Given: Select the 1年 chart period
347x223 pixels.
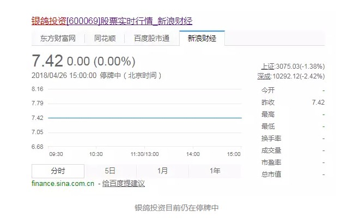Looking at the screenshot, I should point(215,171).
